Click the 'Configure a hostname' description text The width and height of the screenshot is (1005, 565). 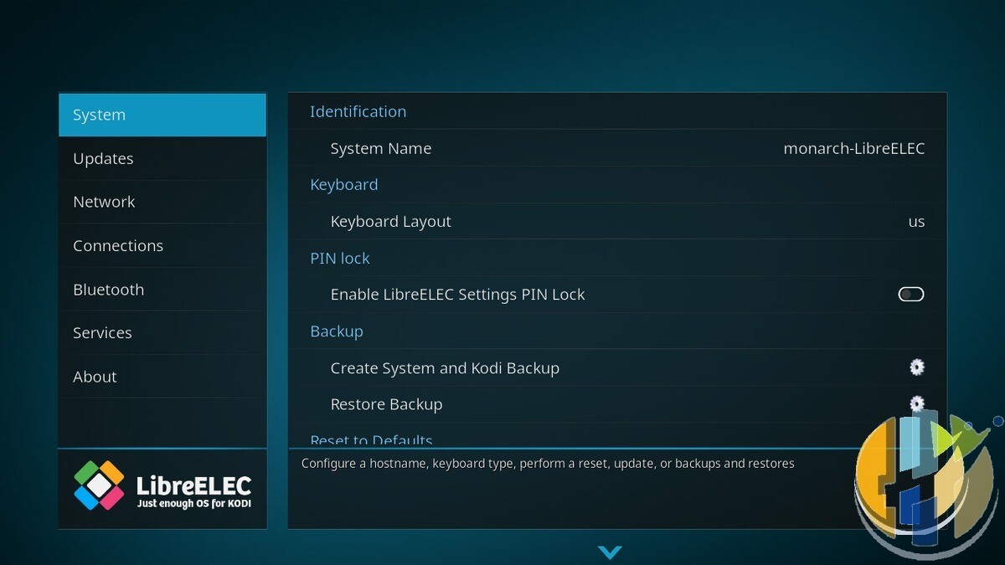(548, 463)
